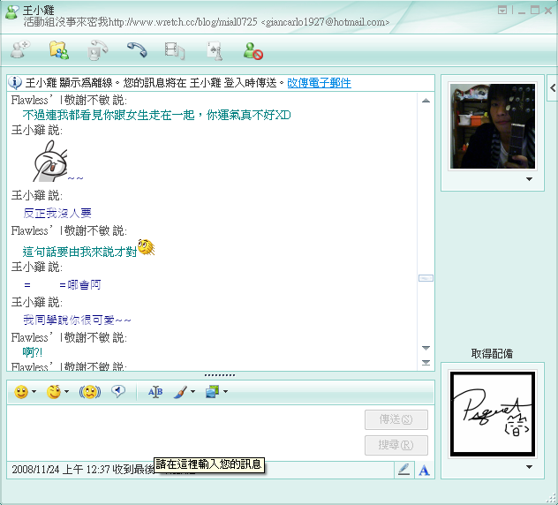Click the message 啊?!
This screenshot has width=558, height=505.
click(x=33, y=352)
